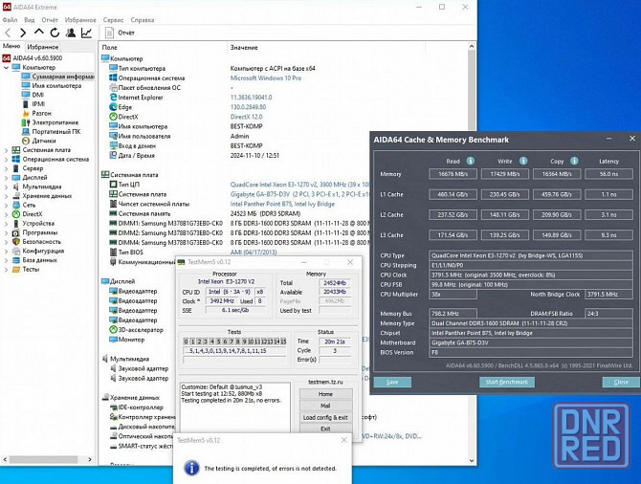
Task: Expand the Дисплей tree node
Action: coord(6,178)
